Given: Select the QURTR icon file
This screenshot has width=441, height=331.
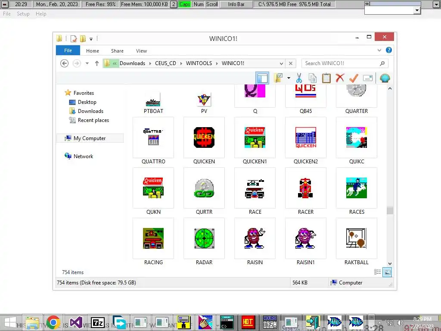Looking at the screenshot, I should click(x=204, y=191).
